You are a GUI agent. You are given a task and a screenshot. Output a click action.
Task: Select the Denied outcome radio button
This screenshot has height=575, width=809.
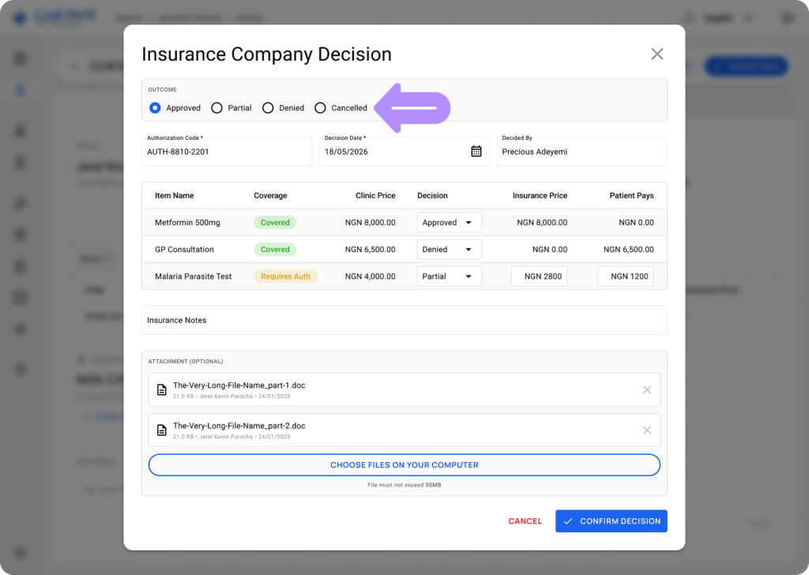(268, 107)
